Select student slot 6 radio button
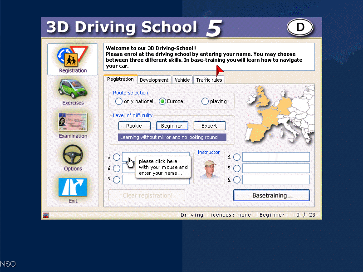The width and height of the screenshot is (363, 272). [x=236, y=179]
